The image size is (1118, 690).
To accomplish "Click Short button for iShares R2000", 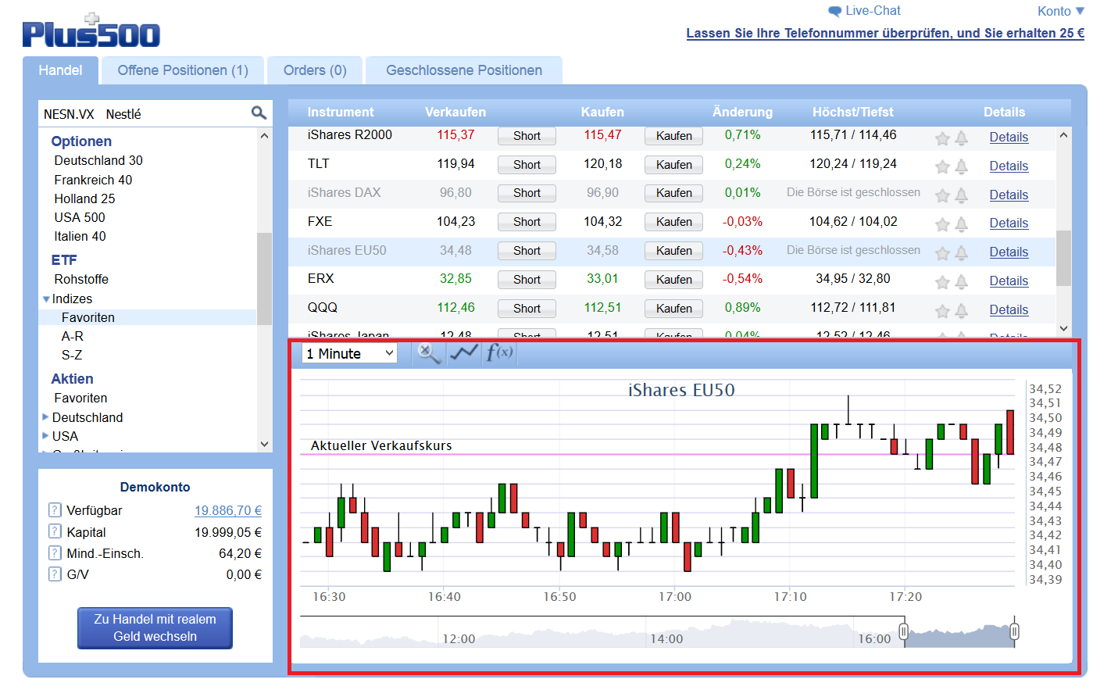I will pos(527,136).
